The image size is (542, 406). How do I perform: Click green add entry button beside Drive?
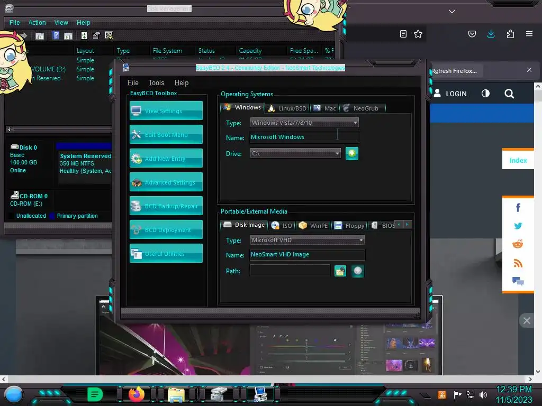click(352, 154)
